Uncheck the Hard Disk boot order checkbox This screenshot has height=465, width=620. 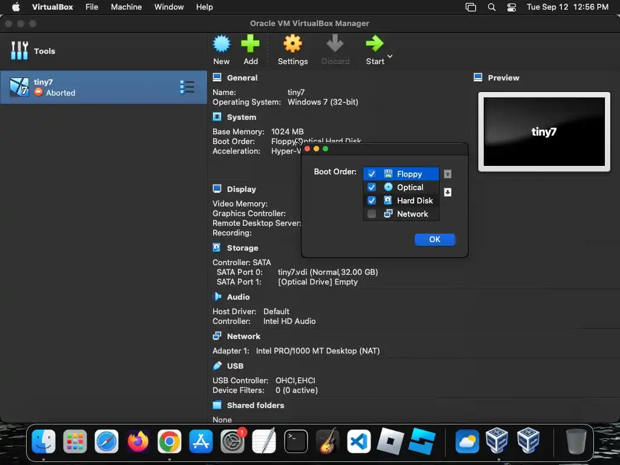click(372, 200)
